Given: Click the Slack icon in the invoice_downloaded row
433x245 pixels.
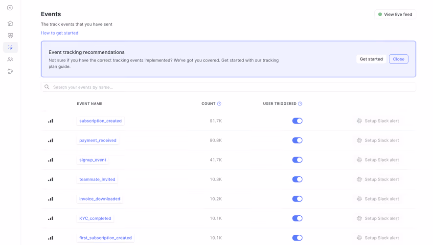Looking at the screenshot, I should (359, 199).
